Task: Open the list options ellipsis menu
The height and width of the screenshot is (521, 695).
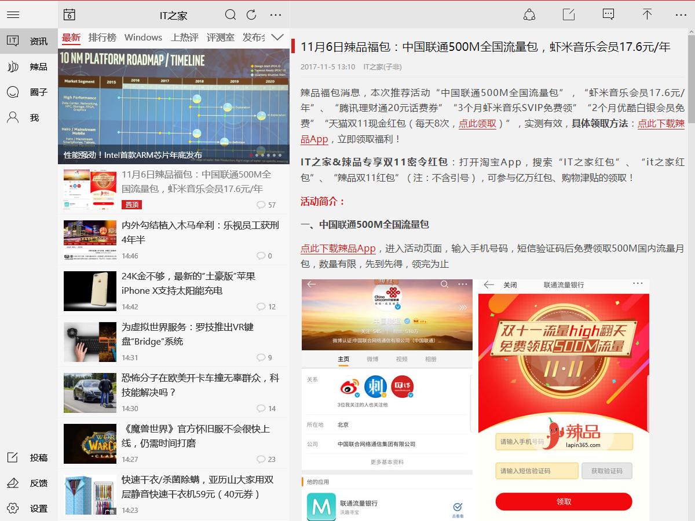Action: click(275, 14)
